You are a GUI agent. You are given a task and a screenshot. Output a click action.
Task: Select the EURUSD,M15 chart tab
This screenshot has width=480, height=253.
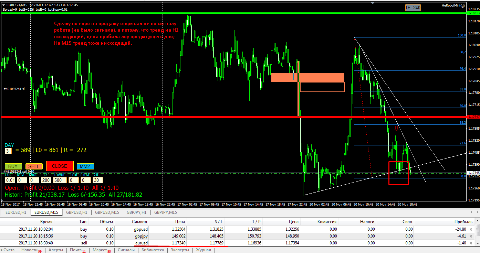pyautogui.click(x=46, y=212)
